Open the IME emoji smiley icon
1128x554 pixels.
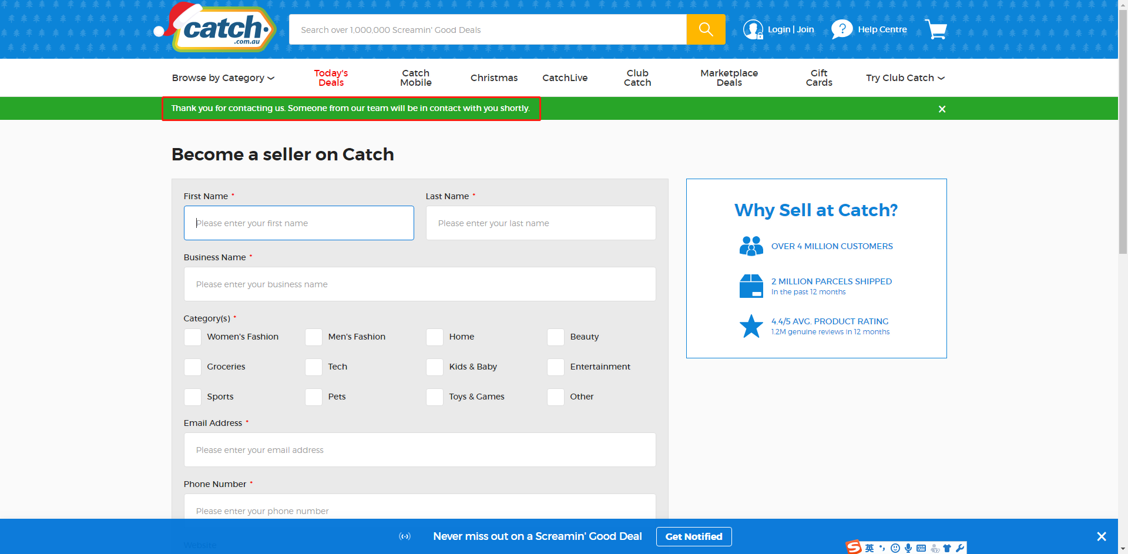pyautogui.click(x=895, y=548)
